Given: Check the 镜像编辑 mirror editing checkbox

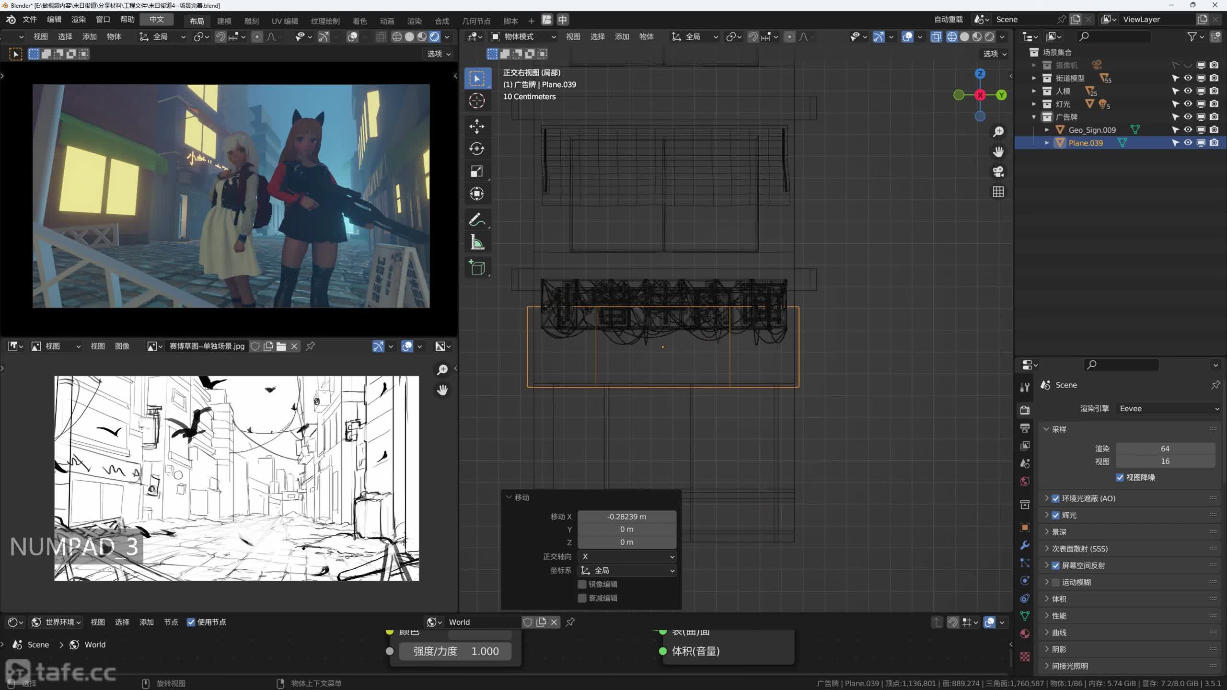Looking at the screenshot, I should 582,584.
